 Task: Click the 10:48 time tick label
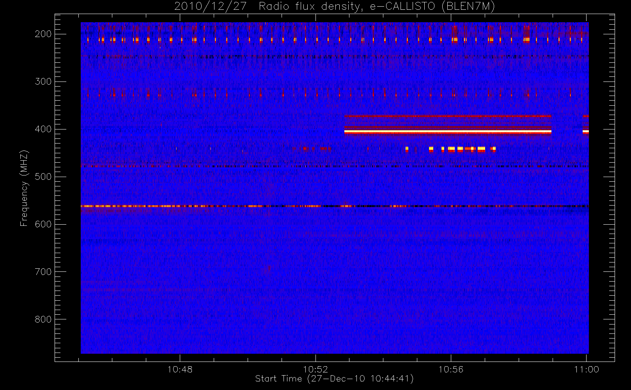pyautogui.click(x=180, y=369)
